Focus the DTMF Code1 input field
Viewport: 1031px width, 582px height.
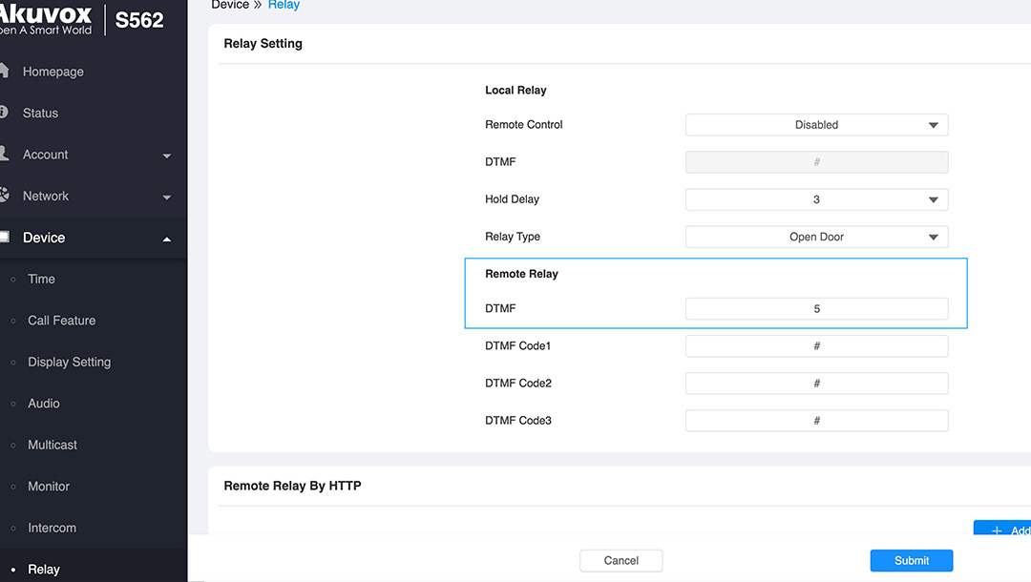(816, 345)
